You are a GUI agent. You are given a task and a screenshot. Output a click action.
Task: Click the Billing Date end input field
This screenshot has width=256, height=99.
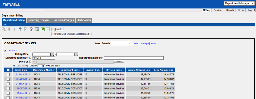65,54
